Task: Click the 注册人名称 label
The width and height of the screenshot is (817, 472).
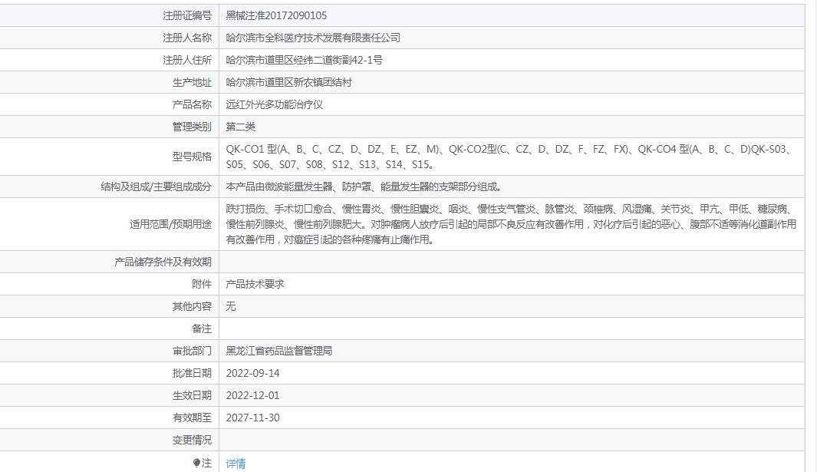Action: coord(187,38)
